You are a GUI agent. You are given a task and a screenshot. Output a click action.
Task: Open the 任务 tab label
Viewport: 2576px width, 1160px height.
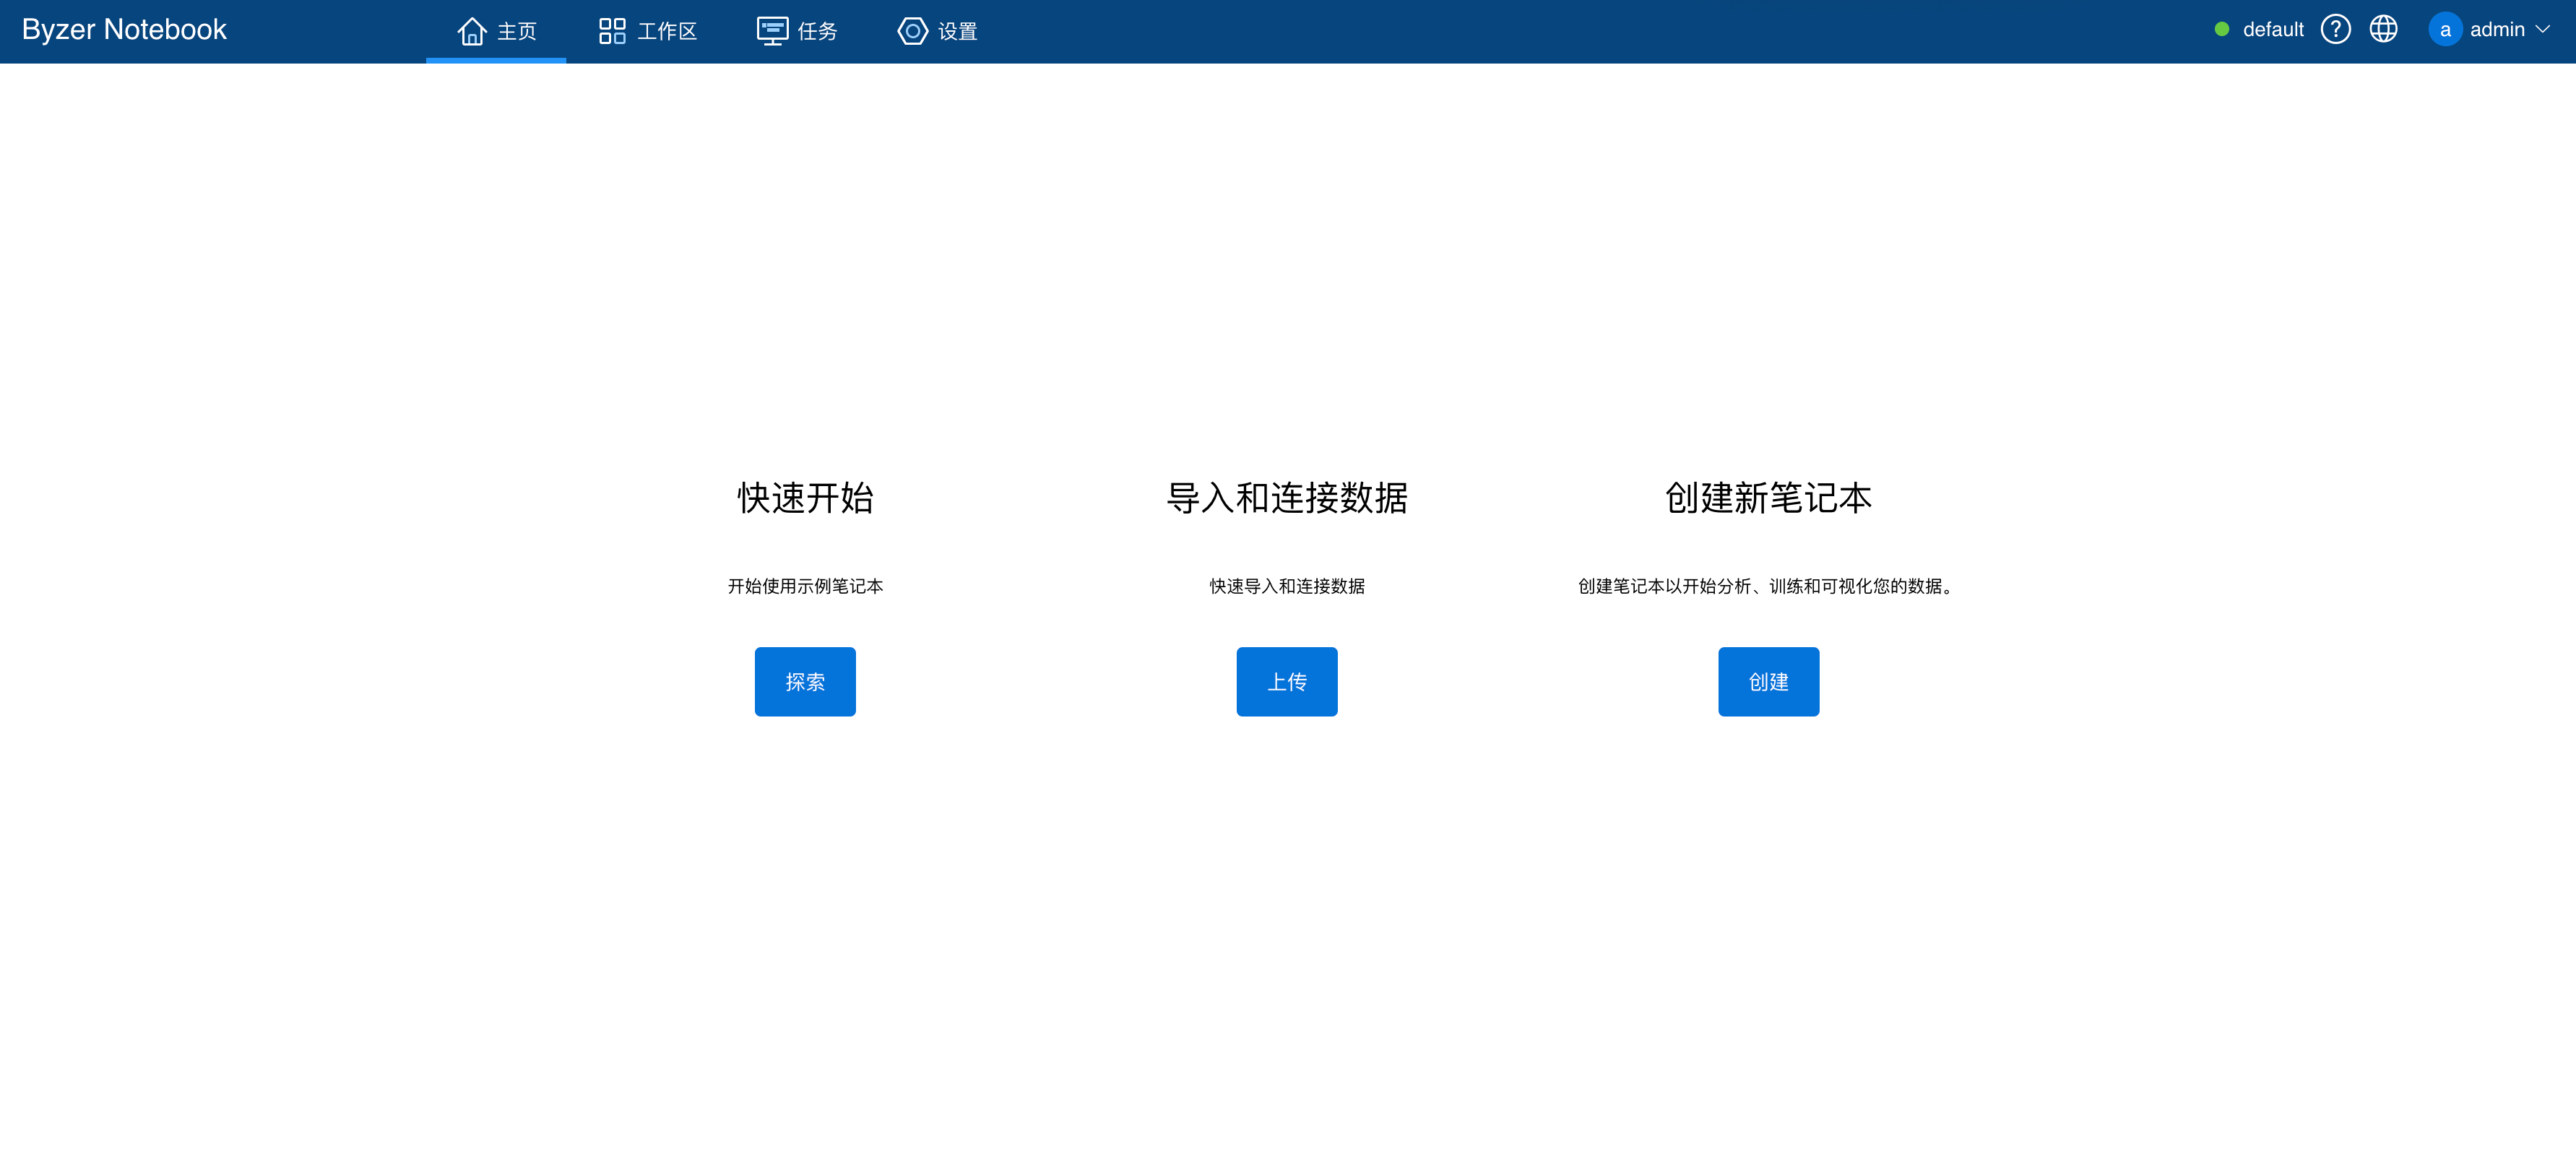tap(817, 32)
